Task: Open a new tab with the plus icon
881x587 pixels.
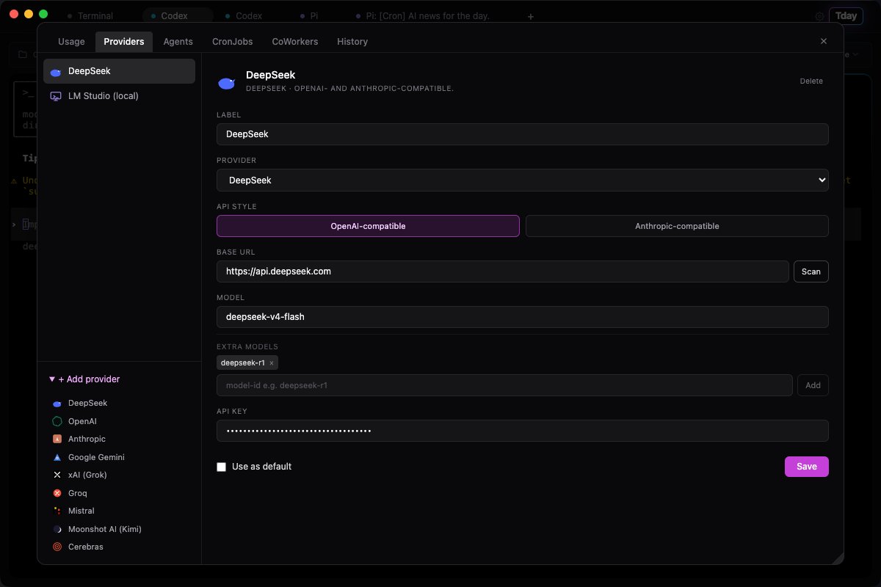Action: (531, 16)
